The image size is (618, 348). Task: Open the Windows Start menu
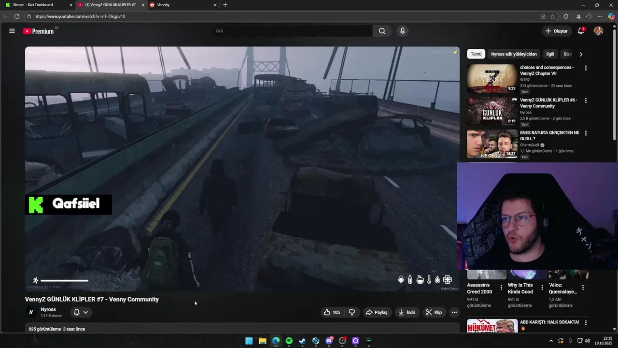click(x=249, y=341)
